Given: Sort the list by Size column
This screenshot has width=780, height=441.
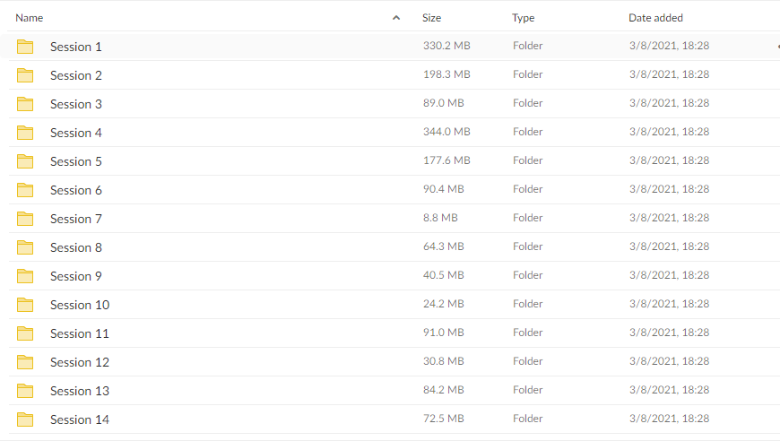Looking at the screenshot, I should click(431, 18).
